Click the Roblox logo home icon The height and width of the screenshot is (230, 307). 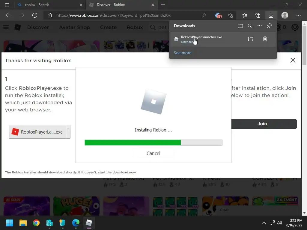point(18,27)
